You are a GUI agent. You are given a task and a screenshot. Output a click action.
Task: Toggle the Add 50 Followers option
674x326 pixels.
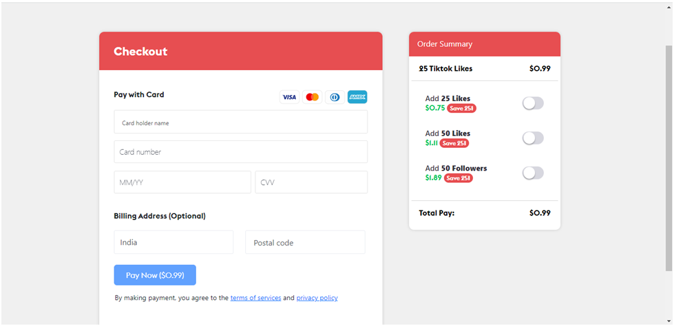533,173
